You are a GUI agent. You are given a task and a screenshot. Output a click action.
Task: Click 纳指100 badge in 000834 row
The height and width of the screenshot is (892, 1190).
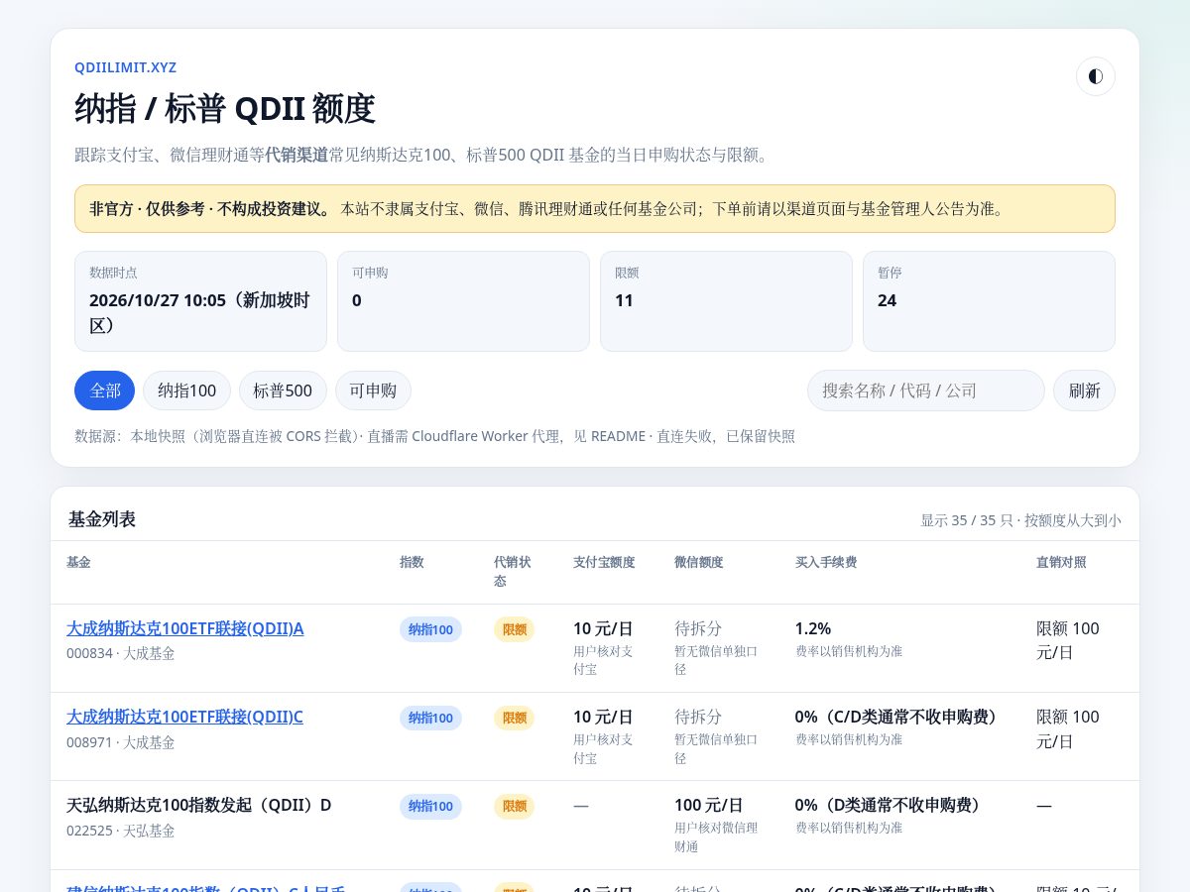point(430,629)
